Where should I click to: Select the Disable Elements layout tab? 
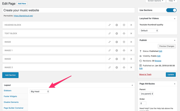pos(11,102)
